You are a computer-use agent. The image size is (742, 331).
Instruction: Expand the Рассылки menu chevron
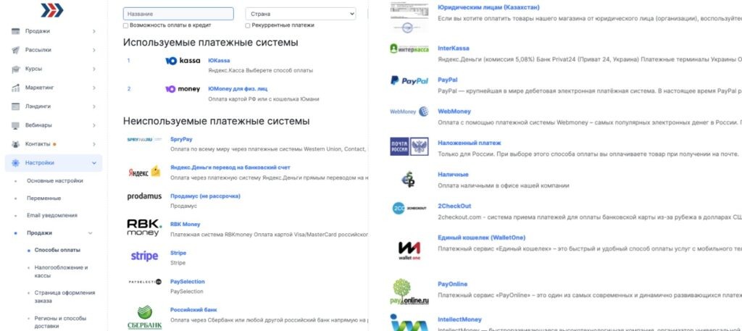93,50
